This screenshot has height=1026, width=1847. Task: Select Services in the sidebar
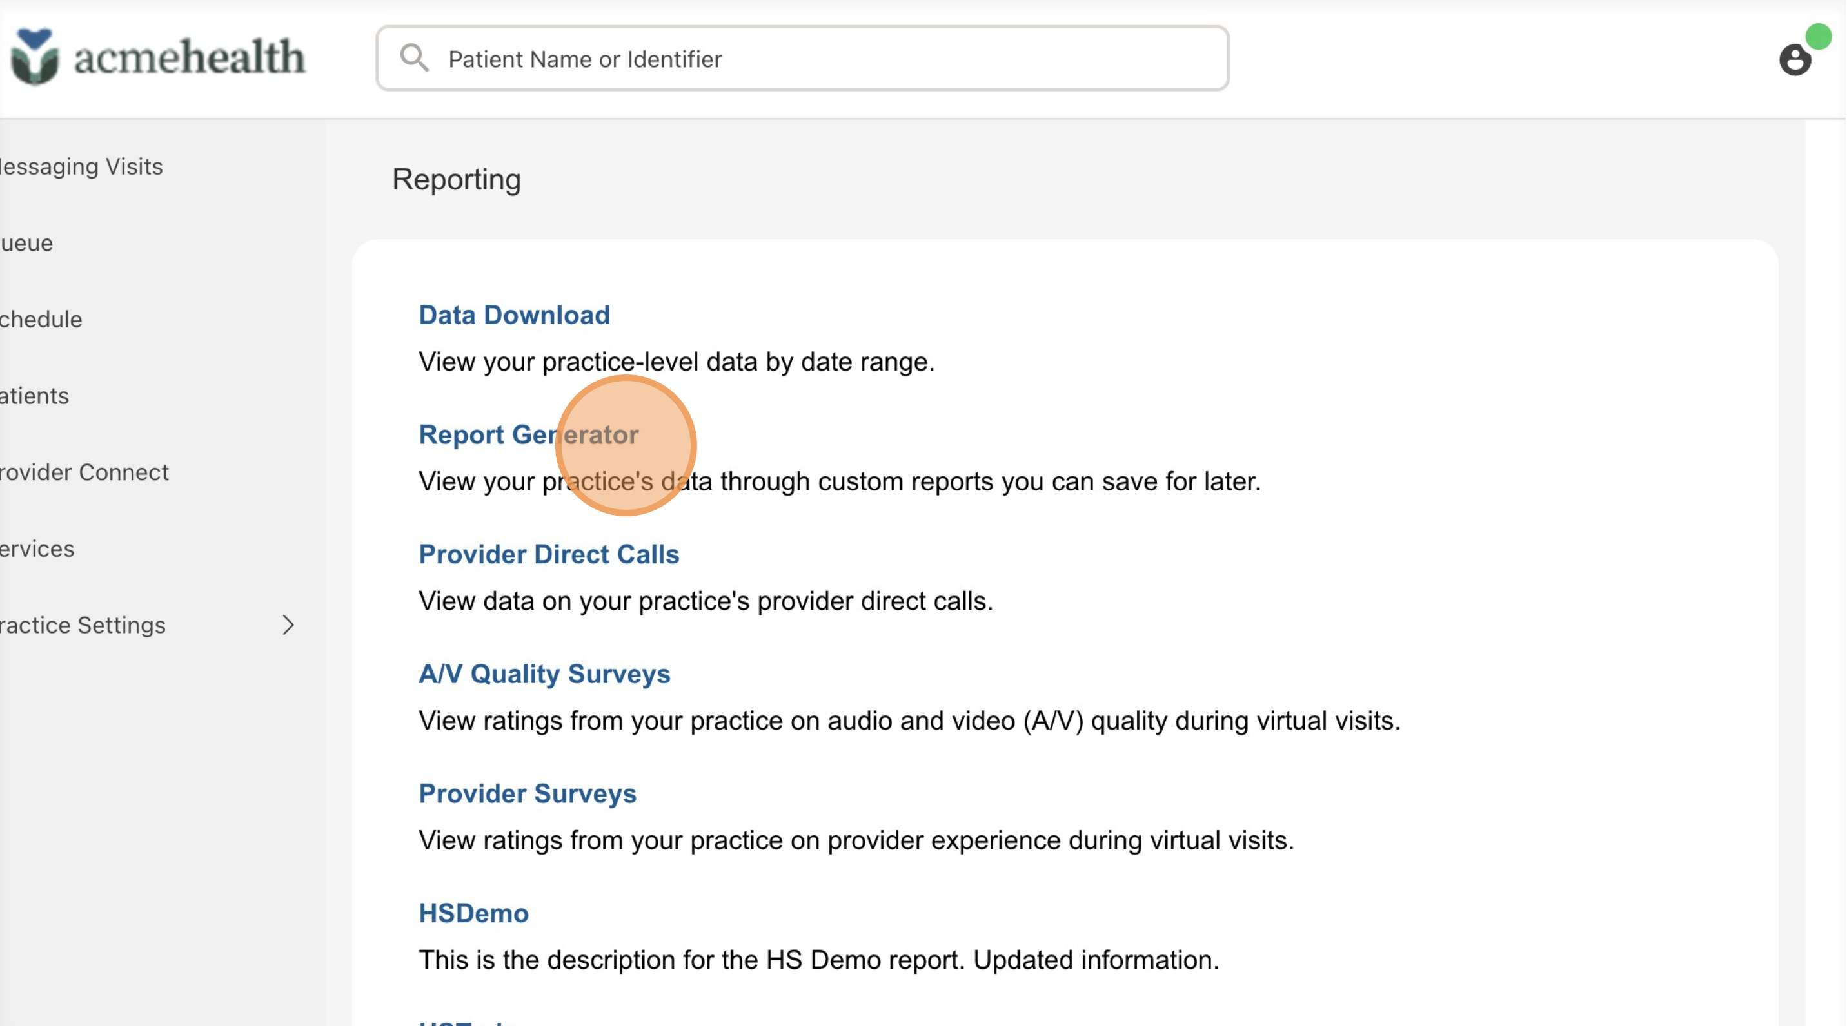37,549
